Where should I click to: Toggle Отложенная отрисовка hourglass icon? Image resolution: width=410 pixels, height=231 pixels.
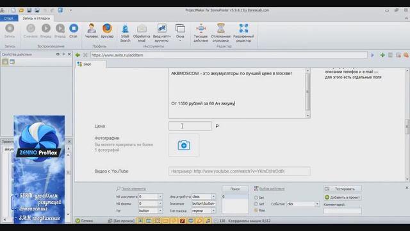tap(220, 33)
